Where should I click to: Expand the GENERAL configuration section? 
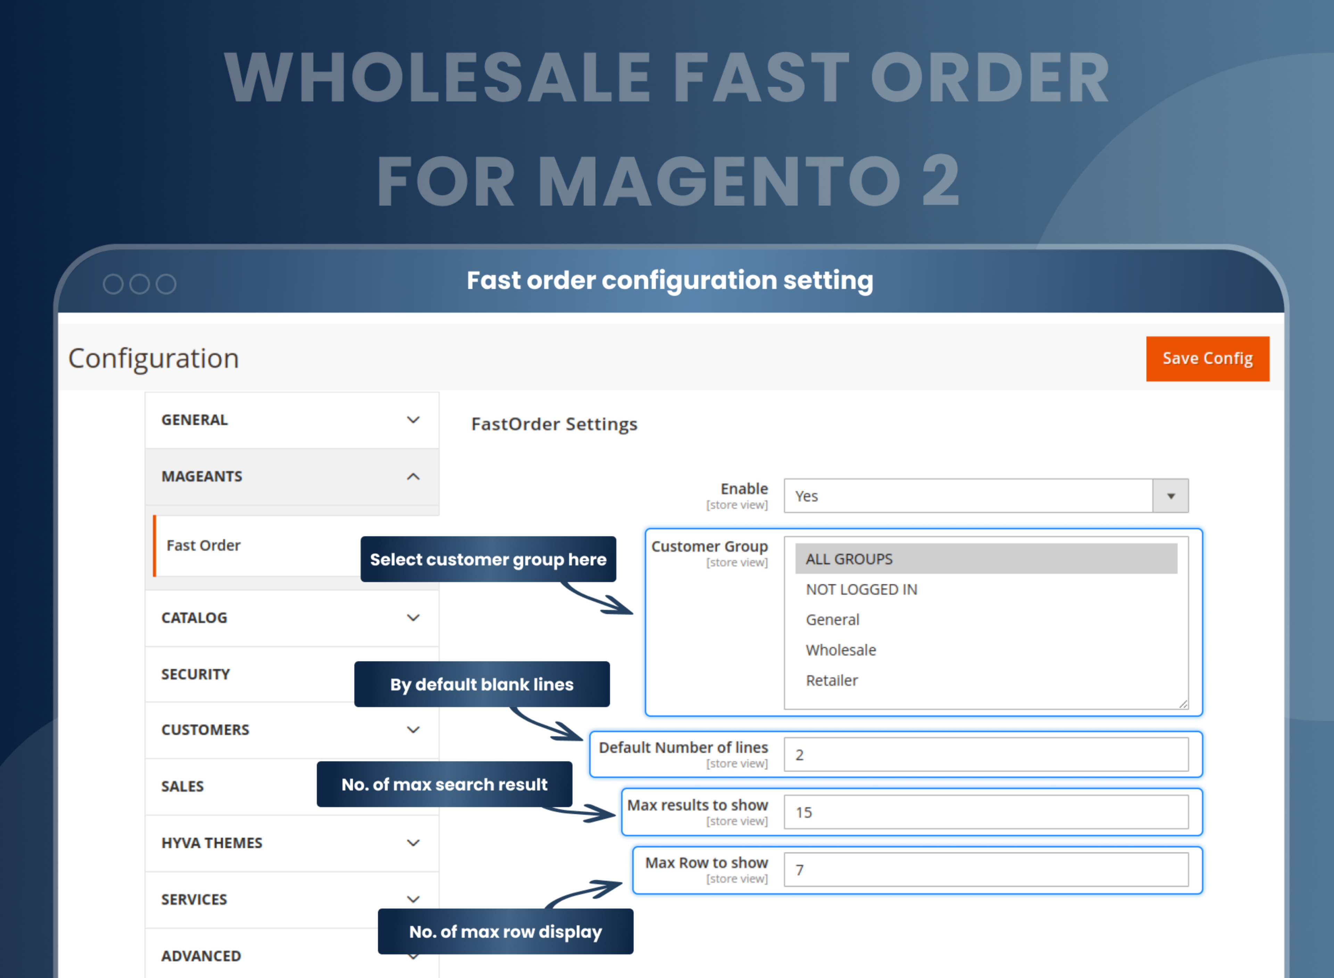413,420
